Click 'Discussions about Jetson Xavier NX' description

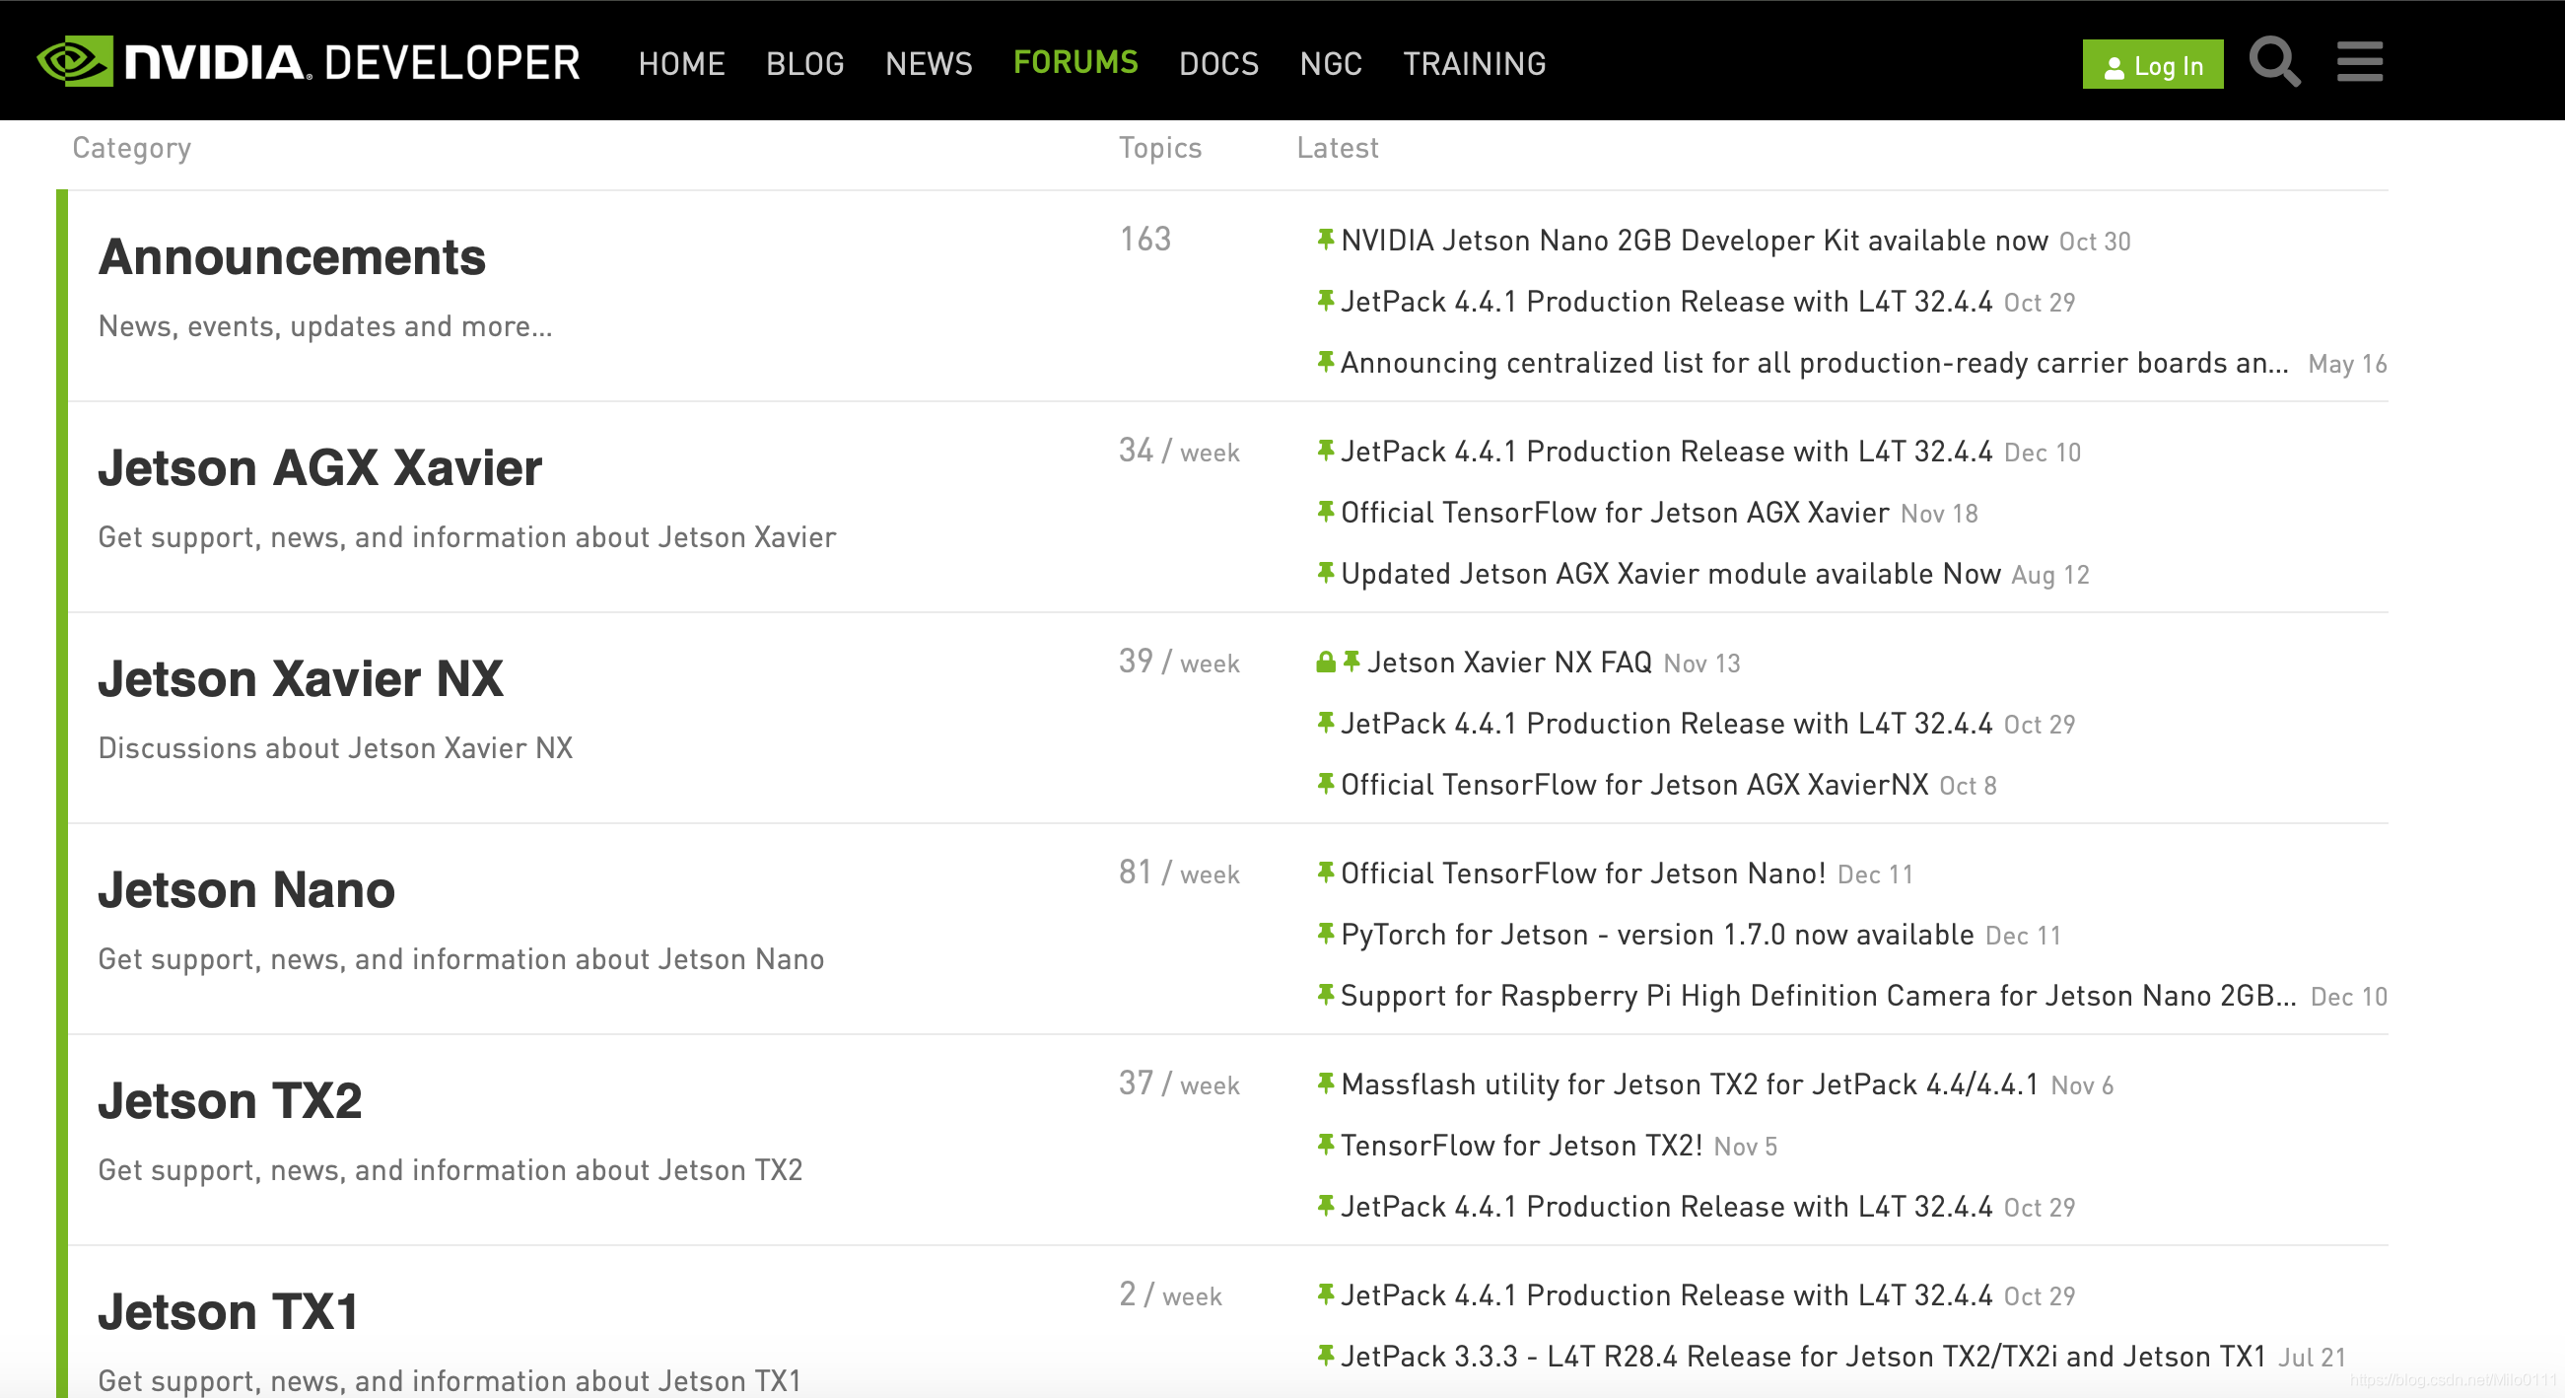click(335, 748)
